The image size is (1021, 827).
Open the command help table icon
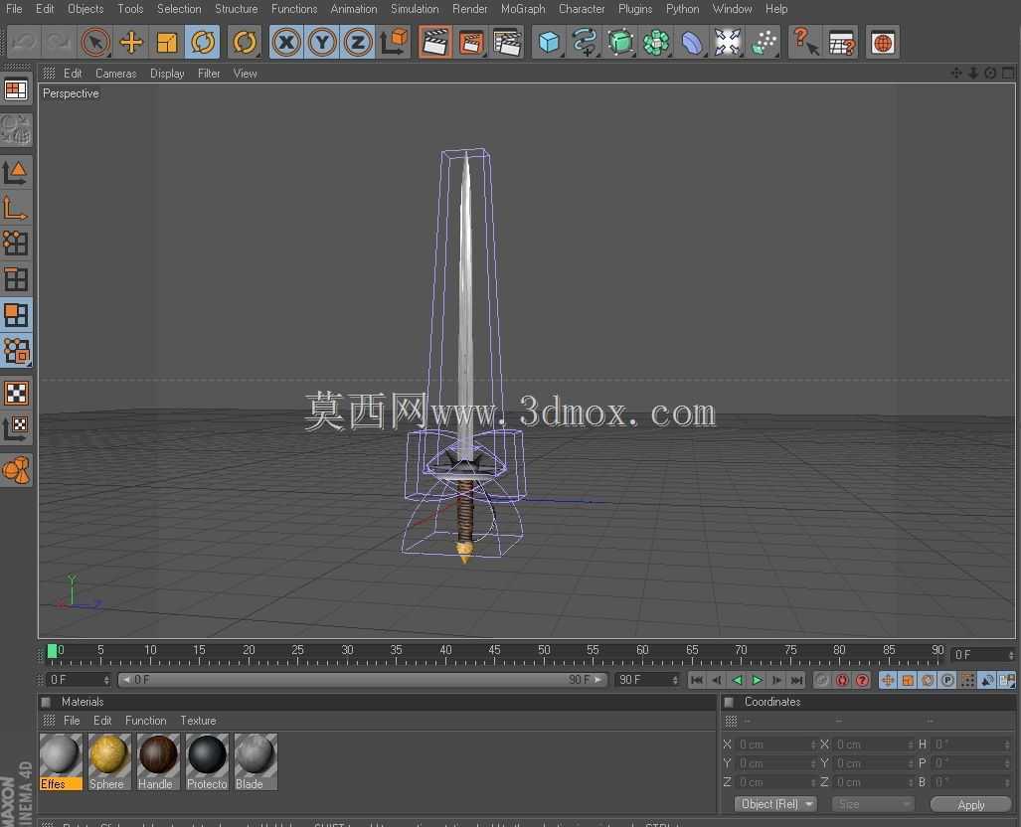[x=841, y=43]
